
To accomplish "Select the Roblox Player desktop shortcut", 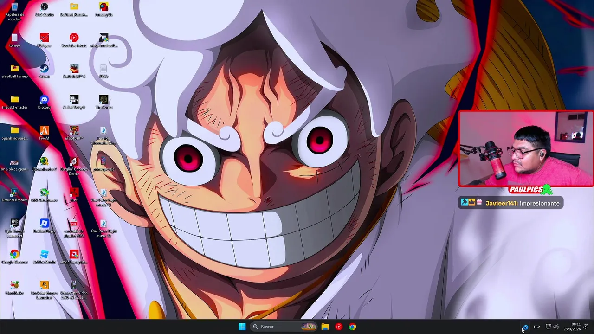I will pyautogui.click(x=44, y=226).
